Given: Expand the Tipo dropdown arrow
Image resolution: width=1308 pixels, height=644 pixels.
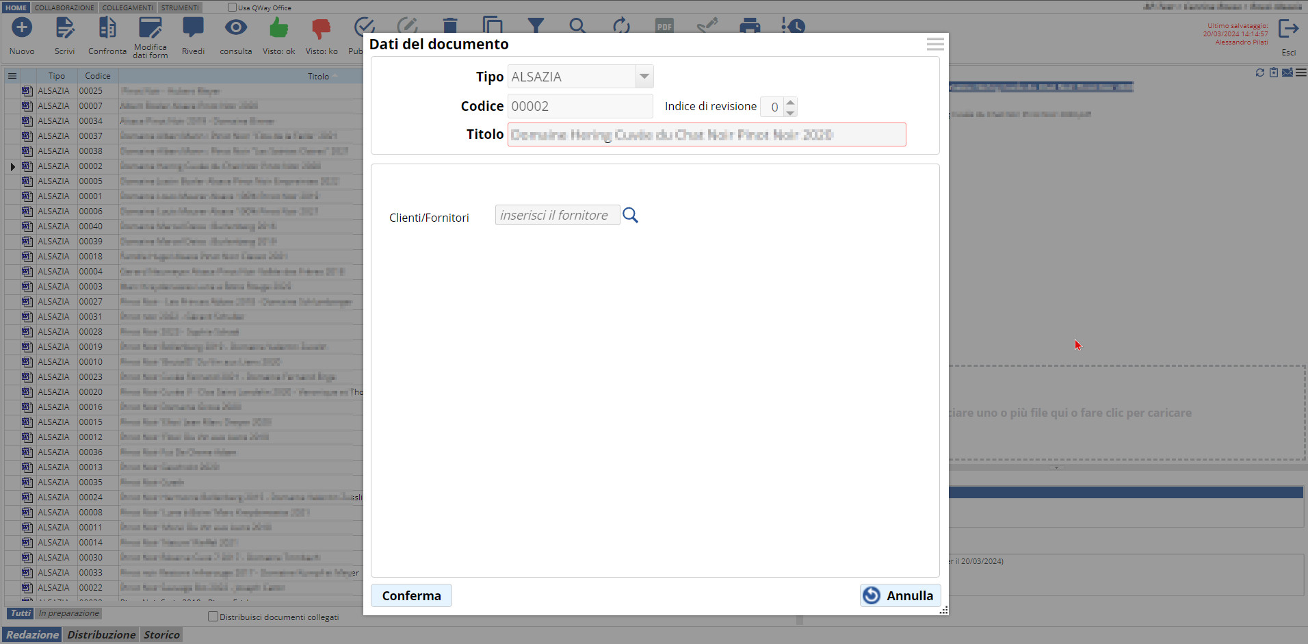Looking at the screenshot, I should point(644,77).
